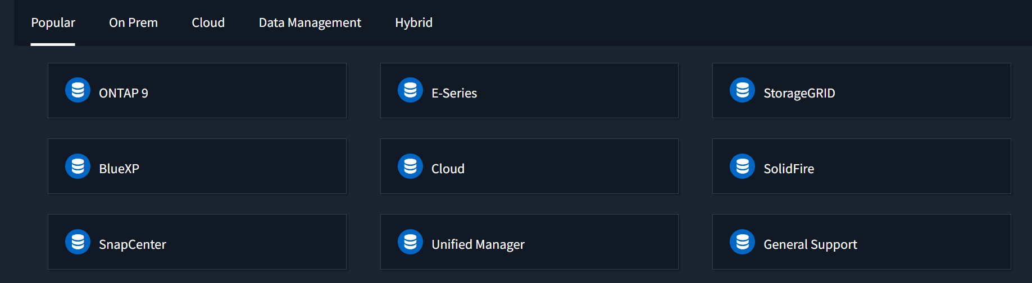Click the database icon beside ONTAP 9
Image resolution: width=1032 pixels, height=283 pixels.
pyautogui.click(x=78, y=90)
